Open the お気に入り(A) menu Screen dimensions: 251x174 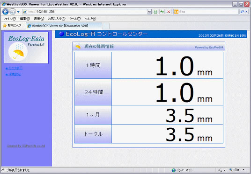point(57,19)
